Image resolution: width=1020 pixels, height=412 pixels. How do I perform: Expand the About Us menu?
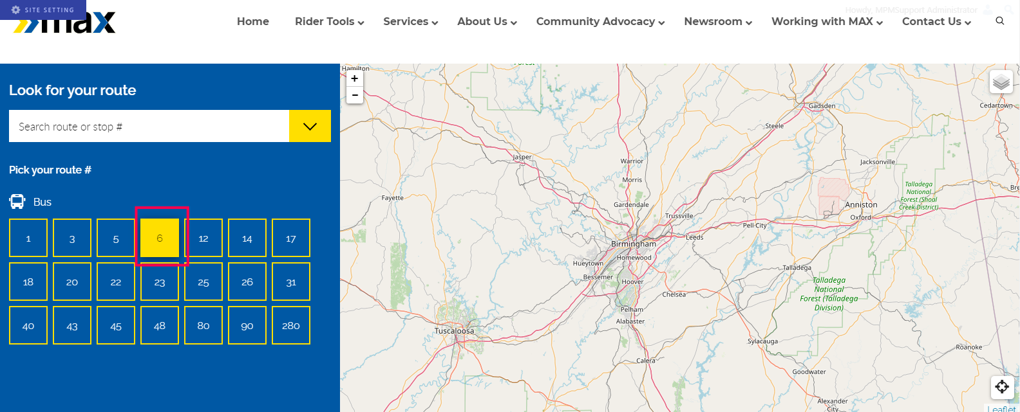click(x=487, y=21)
